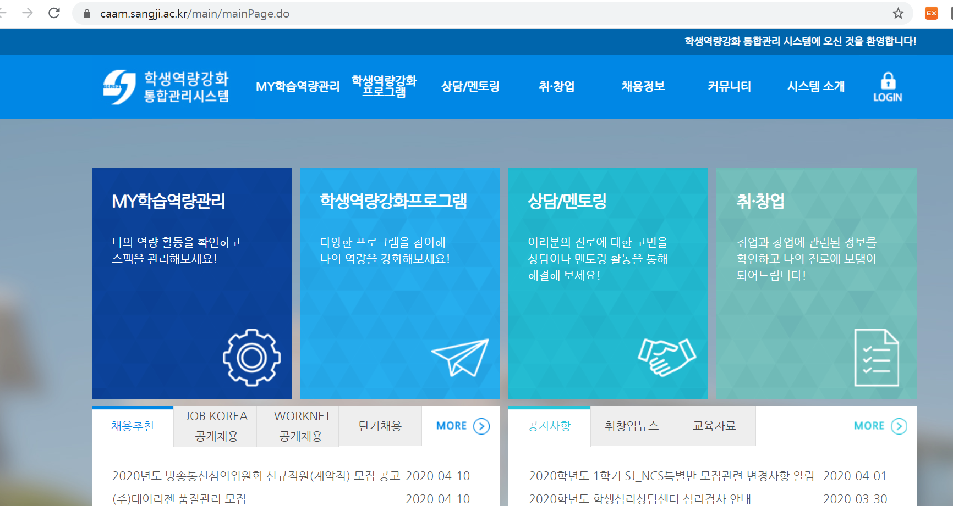Click the paper airplane icon on 학생역량강화프로그램 card
The width and height of the screenshot is (953, 506).
(460, 358)
